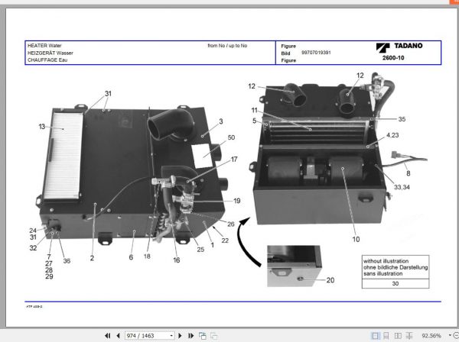Select continuous page scrolling mode
The width and height of the screenshot is (459, 342).
[x=386, y=336]
